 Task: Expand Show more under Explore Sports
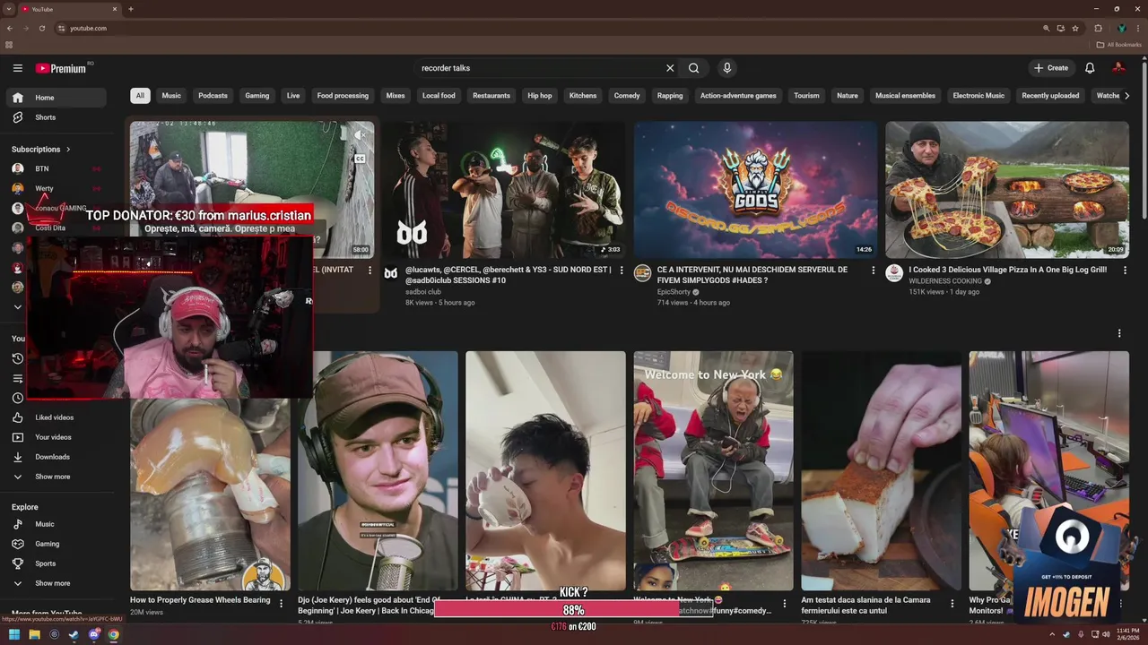pyautogui.click(x=56, y=583)
